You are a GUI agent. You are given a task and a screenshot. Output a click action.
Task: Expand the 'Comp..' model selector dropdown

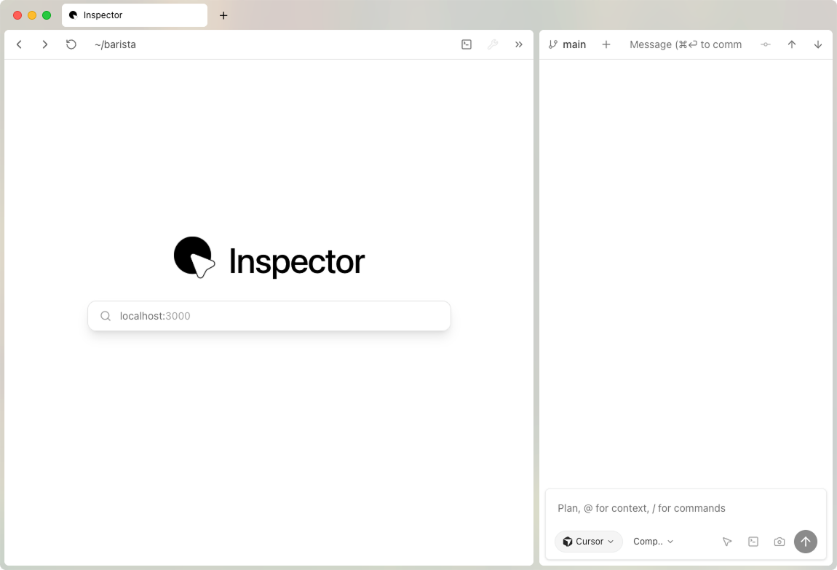click(x=652, y=542)
